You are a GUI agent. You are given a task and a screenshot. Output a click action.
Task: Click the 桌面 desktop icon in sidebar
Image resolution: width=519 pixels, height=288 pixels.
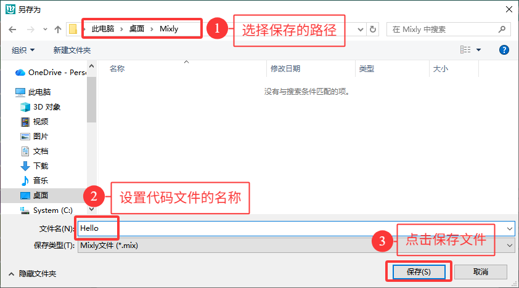(25, 196)
